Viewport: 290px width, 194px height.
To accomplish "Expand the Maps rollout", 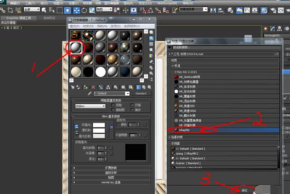I will 111,178.
